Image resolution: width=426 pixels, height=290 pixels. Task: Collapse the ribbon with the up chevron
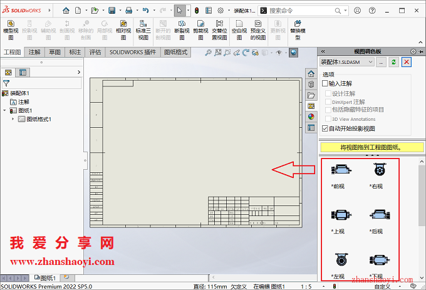tap(420, 43)
